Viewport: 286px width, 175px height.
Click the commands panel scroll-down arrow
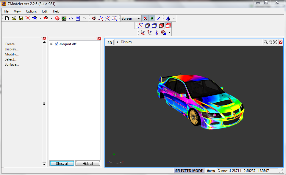point(44,165)
